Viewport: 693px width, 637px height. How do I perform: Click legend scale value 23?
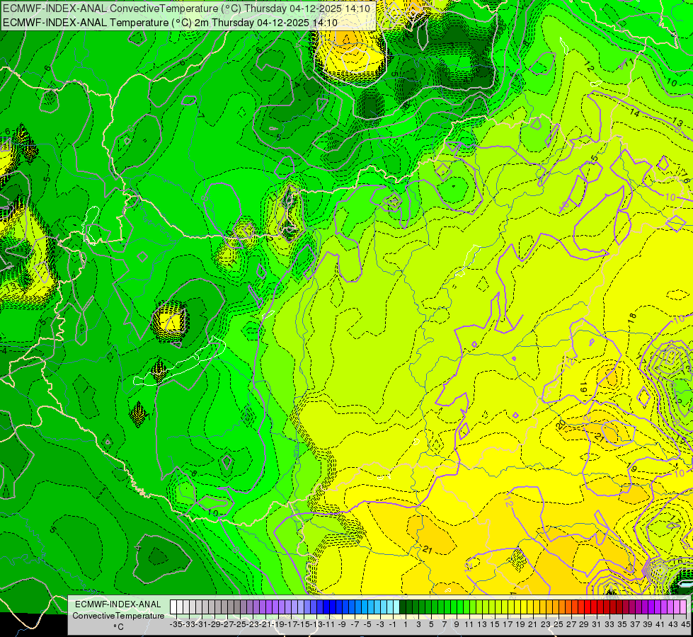pos(546,624)
